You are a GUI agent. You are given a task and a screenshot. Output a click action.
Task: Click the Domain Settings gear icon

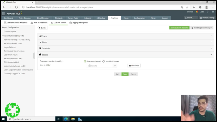click(x=201, y=18)
